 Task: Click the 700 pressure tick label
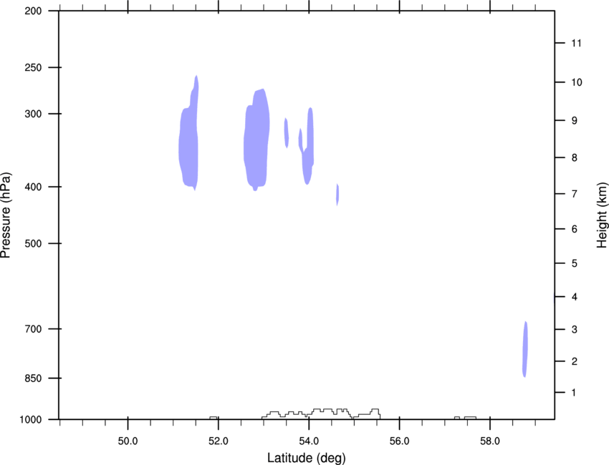coord(33,329)
